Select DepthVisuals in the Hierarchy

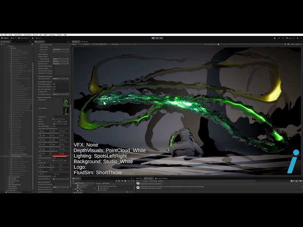click(x=15, y=177)
